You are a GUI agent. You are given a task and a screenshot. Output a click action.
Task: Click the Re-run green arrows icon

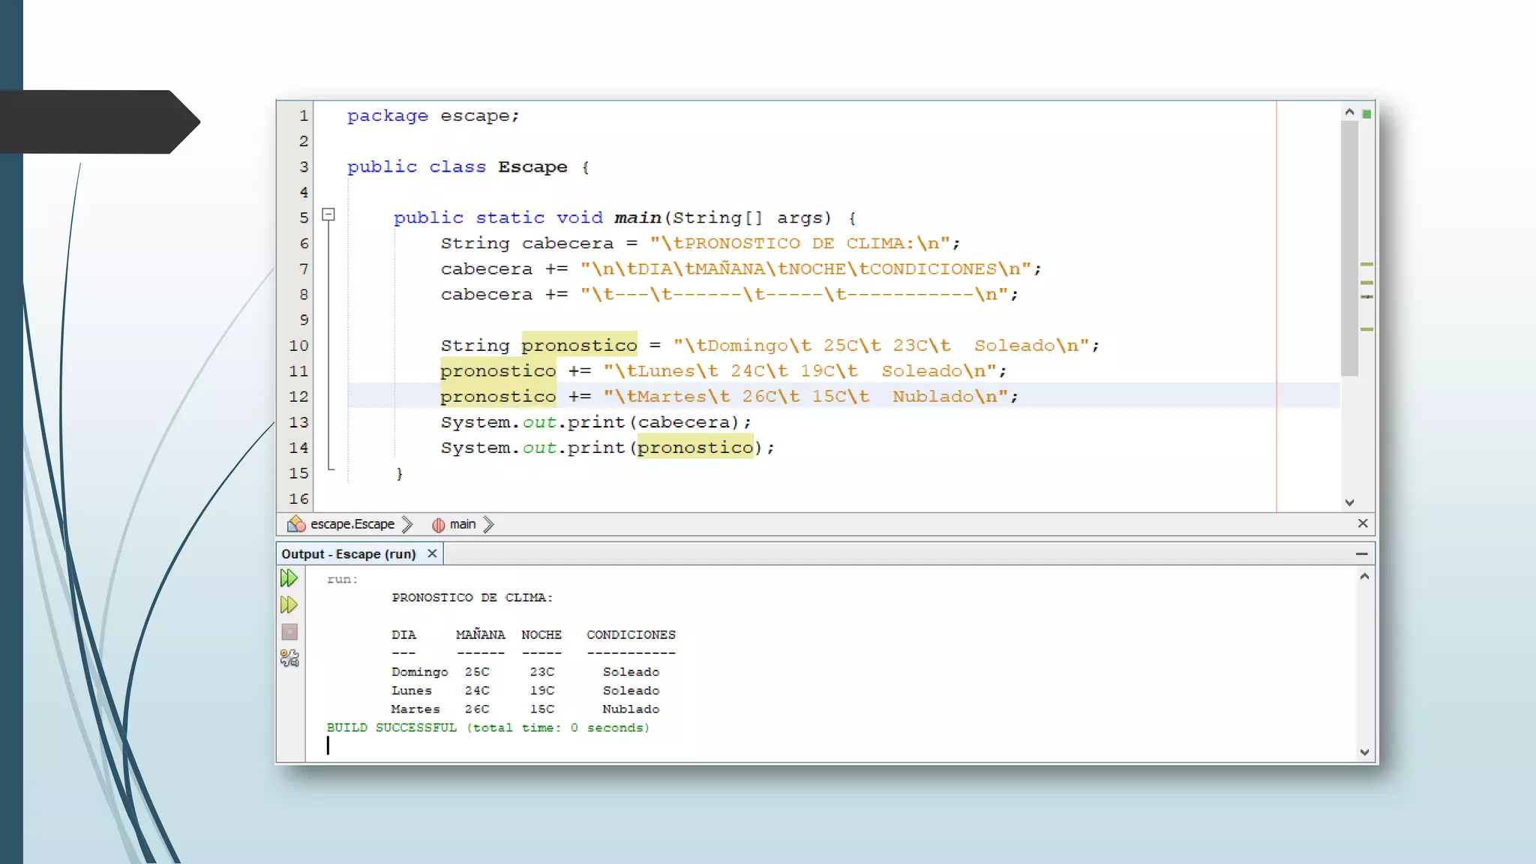click(x=289, y=578)
